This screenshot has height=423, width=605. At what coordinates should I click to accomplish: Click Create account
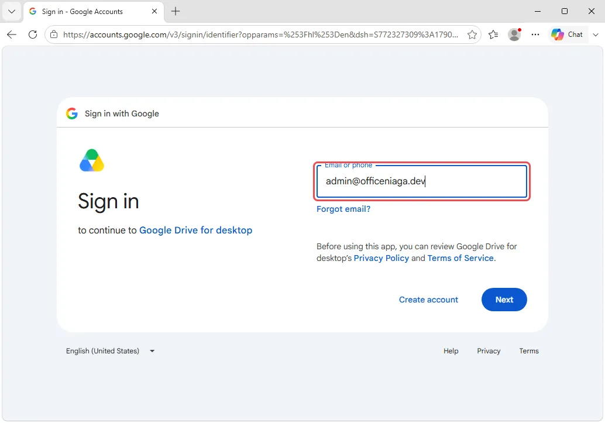428,300
